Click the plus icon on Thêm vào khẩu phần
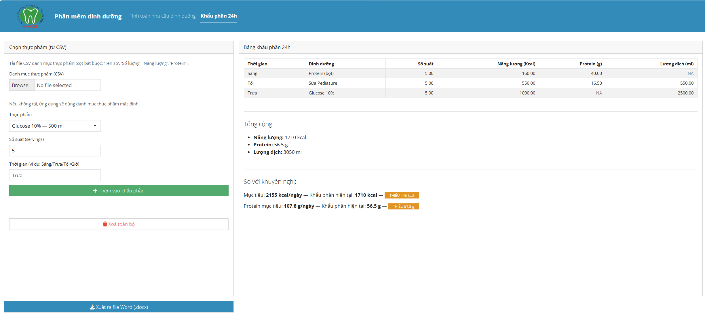Screen dimensions: 705x314 [x=95, y=191]
